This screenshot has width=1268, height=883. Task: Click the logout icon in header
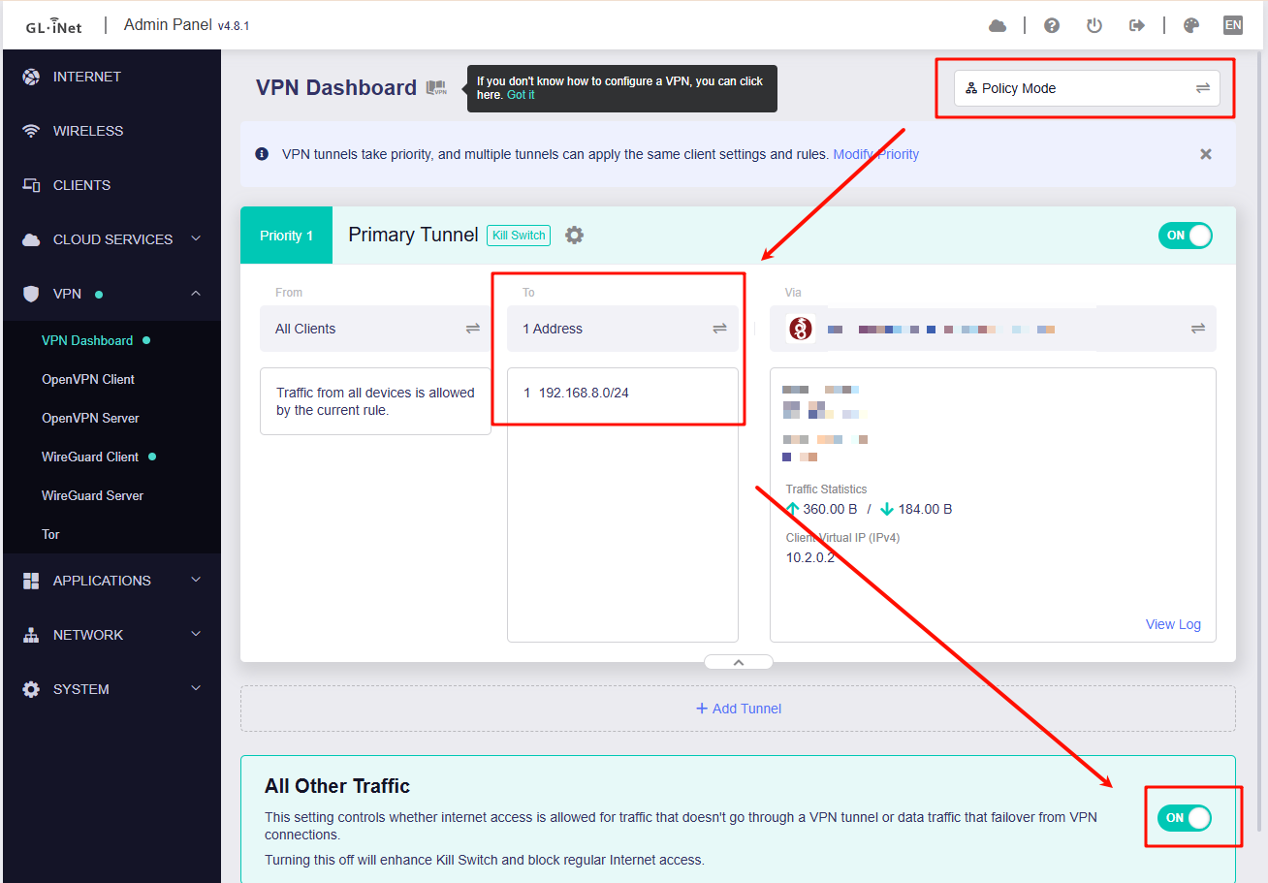(1137, 26)
